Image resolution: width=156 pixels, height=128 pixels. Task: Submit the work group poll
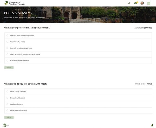9,117
